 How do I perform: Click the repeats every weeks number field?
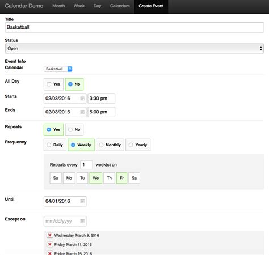86,165
